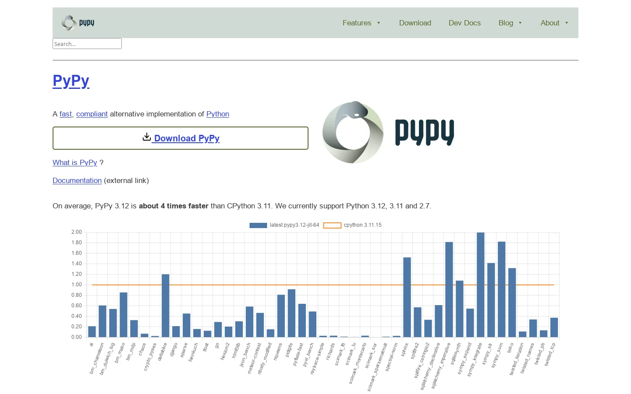Viewport: 631px width, 394px height.
Task: Click the 'latest pypy3.12-jit-64' legend label
Action: [294, 225]
